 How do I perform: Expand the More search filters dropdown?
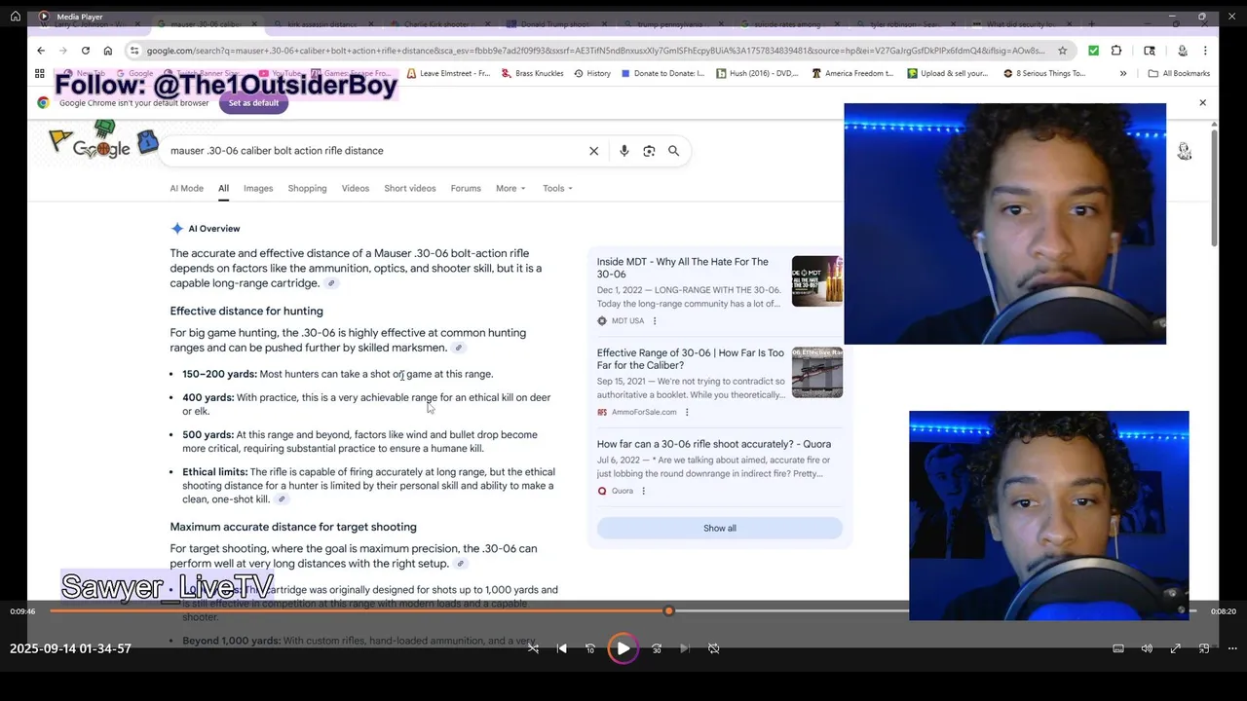pos(510,188)
